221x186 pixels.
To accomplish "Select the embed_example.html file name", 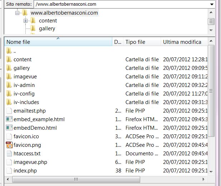I will pos(39,119).
